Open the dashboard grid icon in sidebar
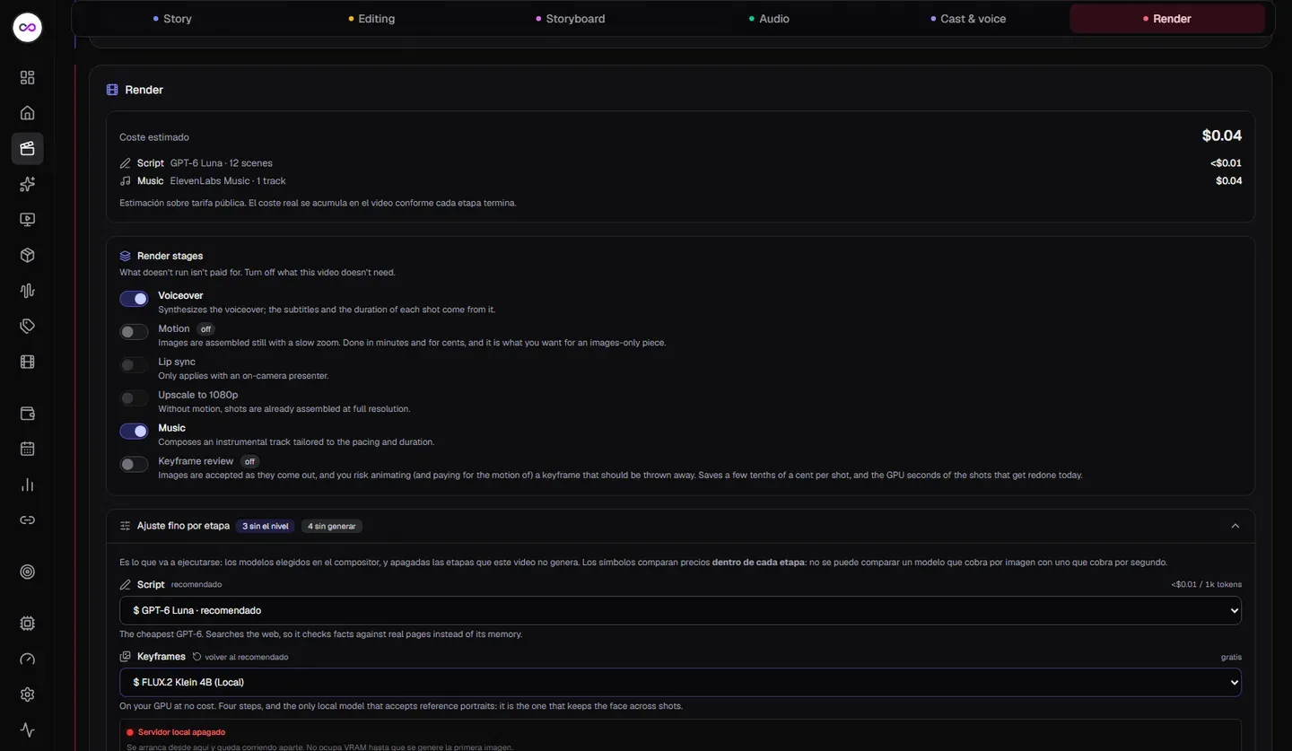The image size is (1292, 751). click(x=28, y=78)
